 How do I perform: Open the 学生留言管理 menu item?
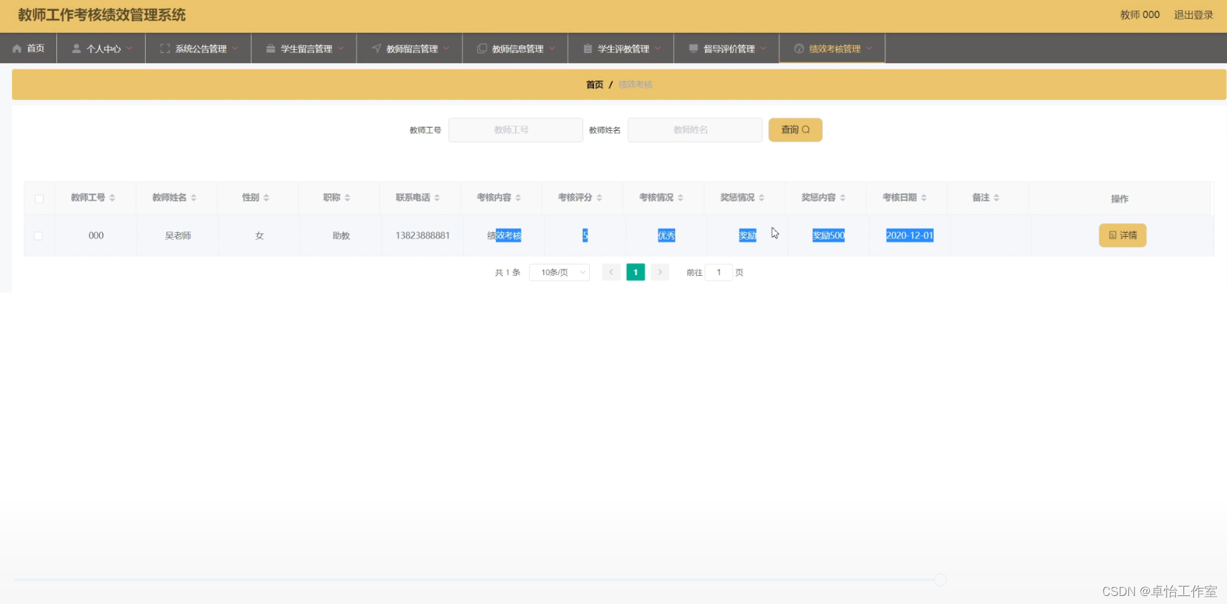point(304,48)
